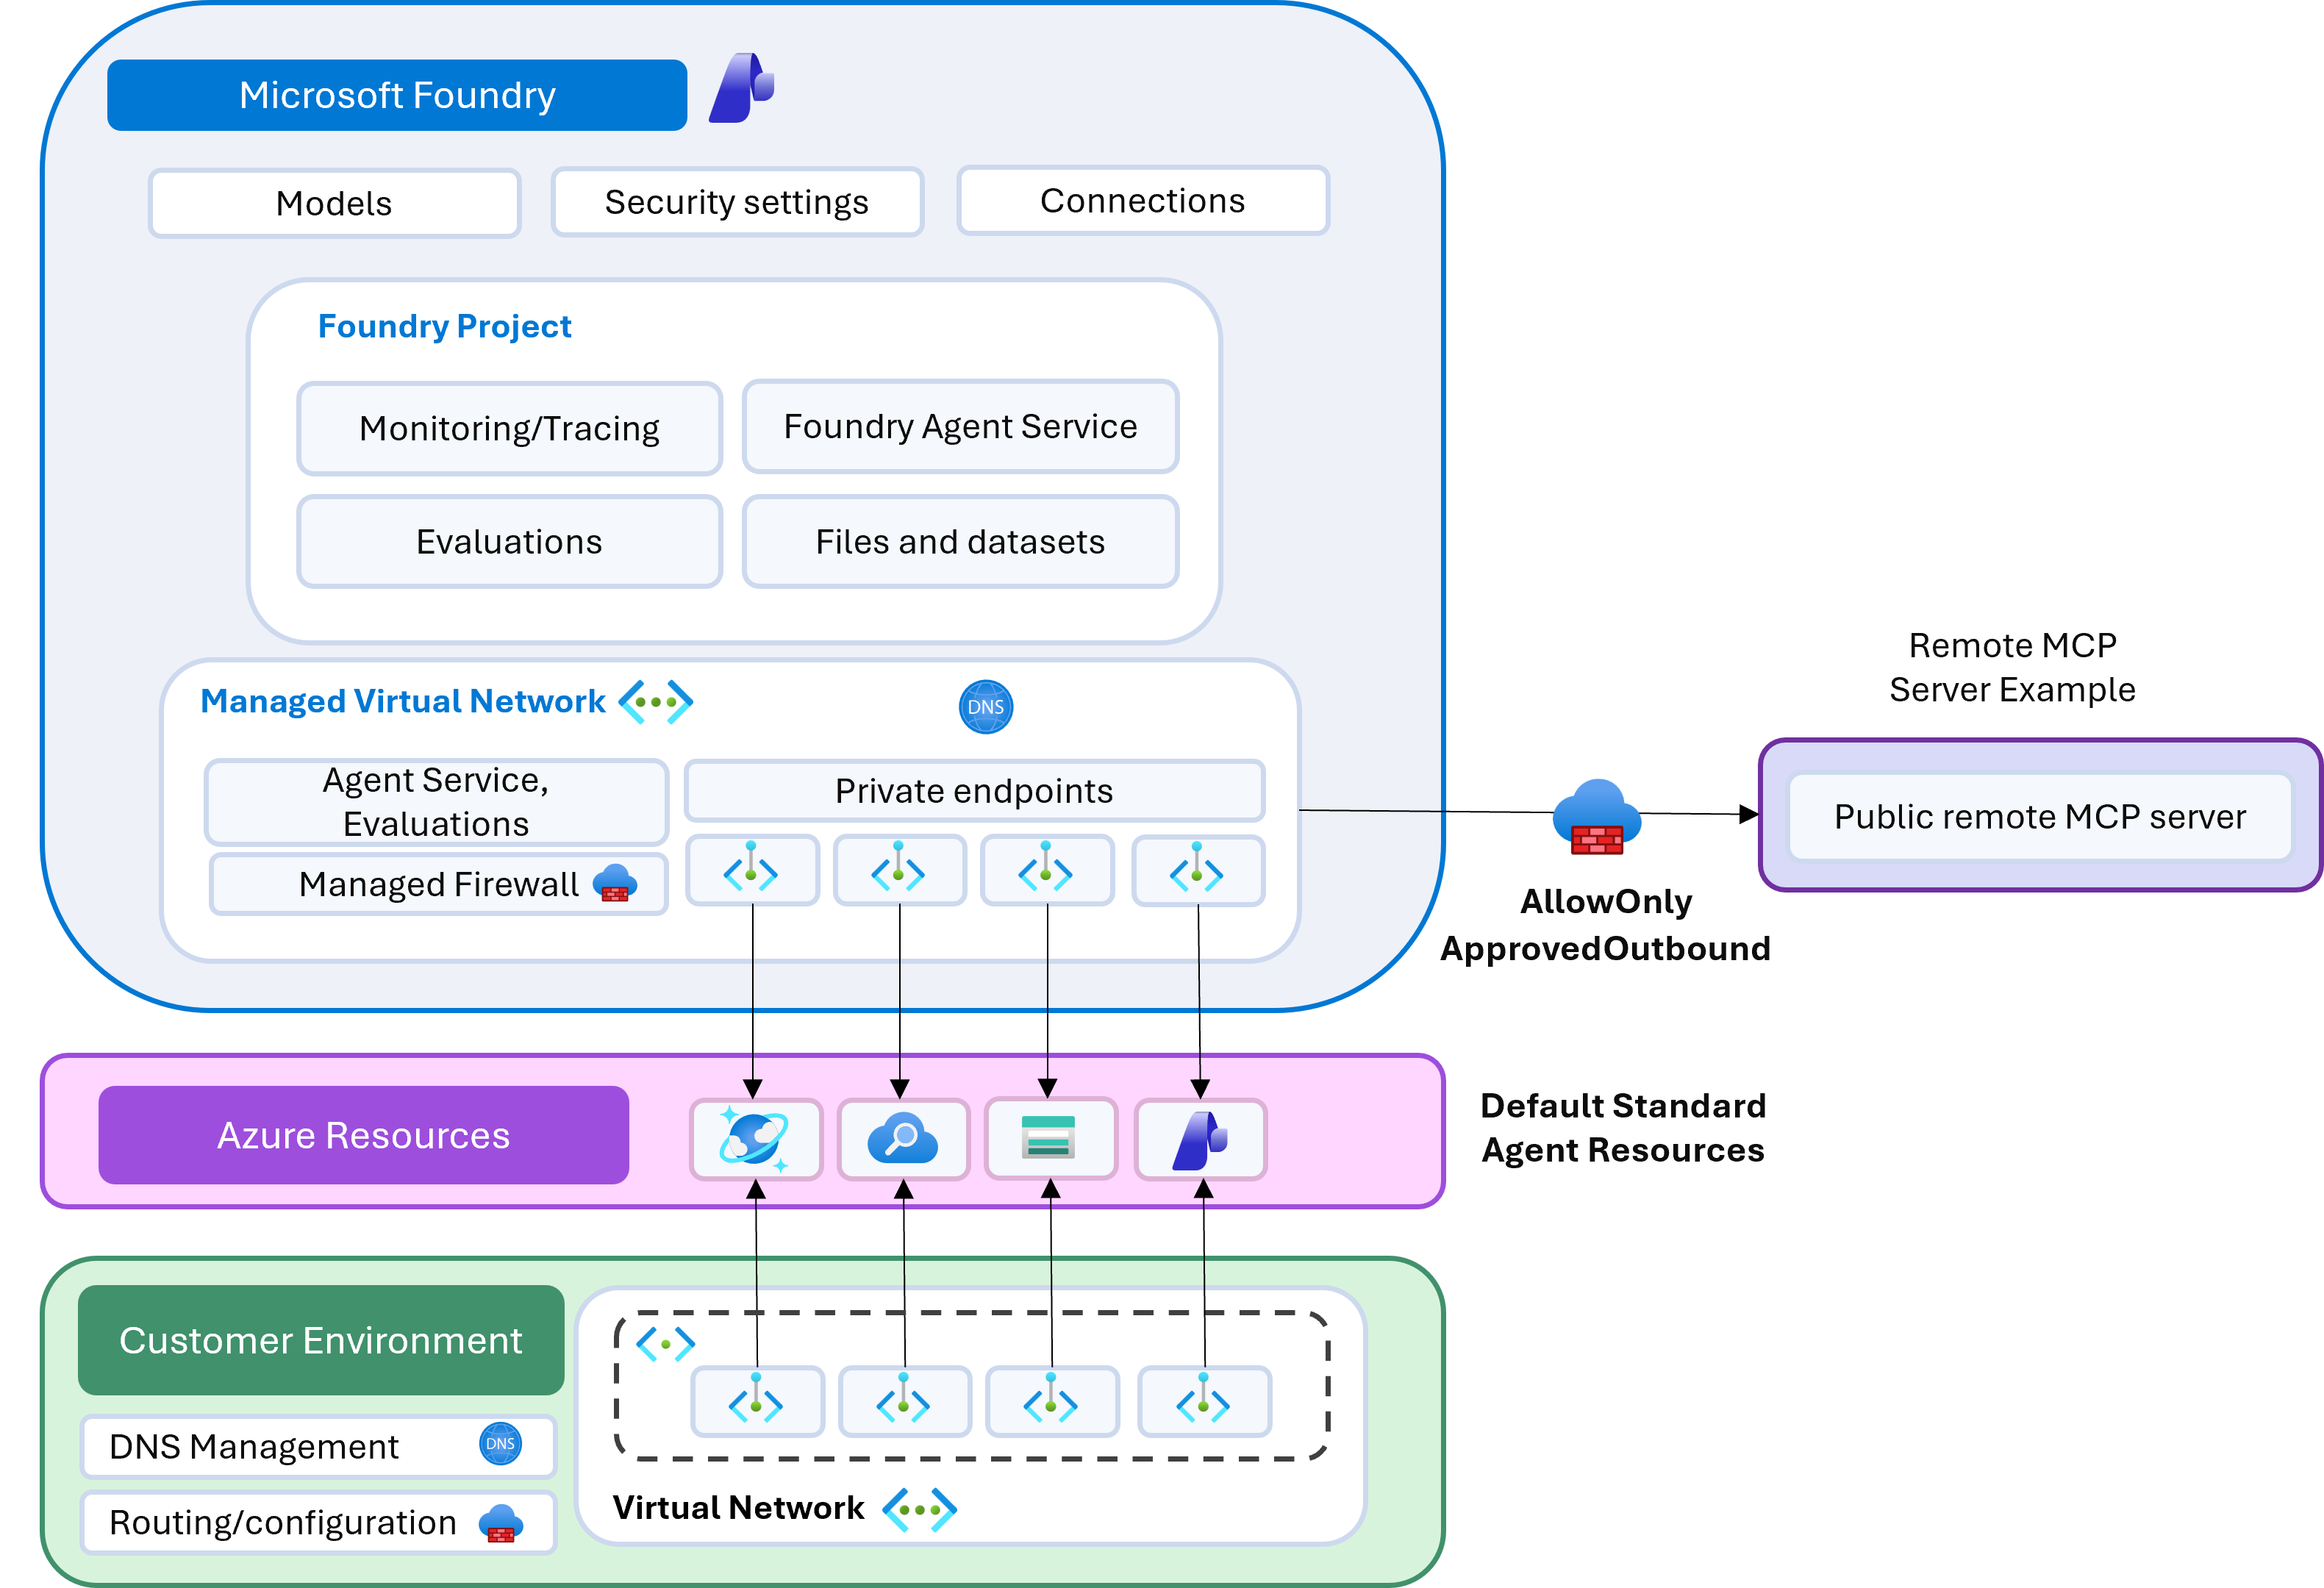Select the Routing/configuration box

click(x=319, y=1523)
